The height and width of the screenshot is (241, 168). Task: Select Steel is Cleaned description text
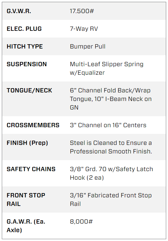pos(111,147)
